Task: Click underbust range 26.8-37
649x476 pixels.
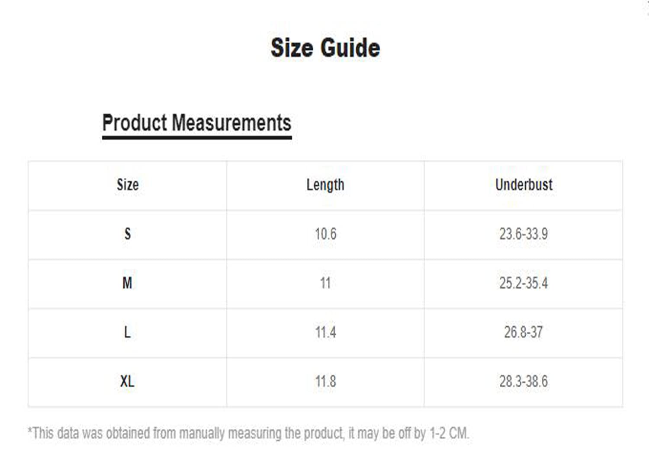Action: pyautogui.click(x=524, y=332)
